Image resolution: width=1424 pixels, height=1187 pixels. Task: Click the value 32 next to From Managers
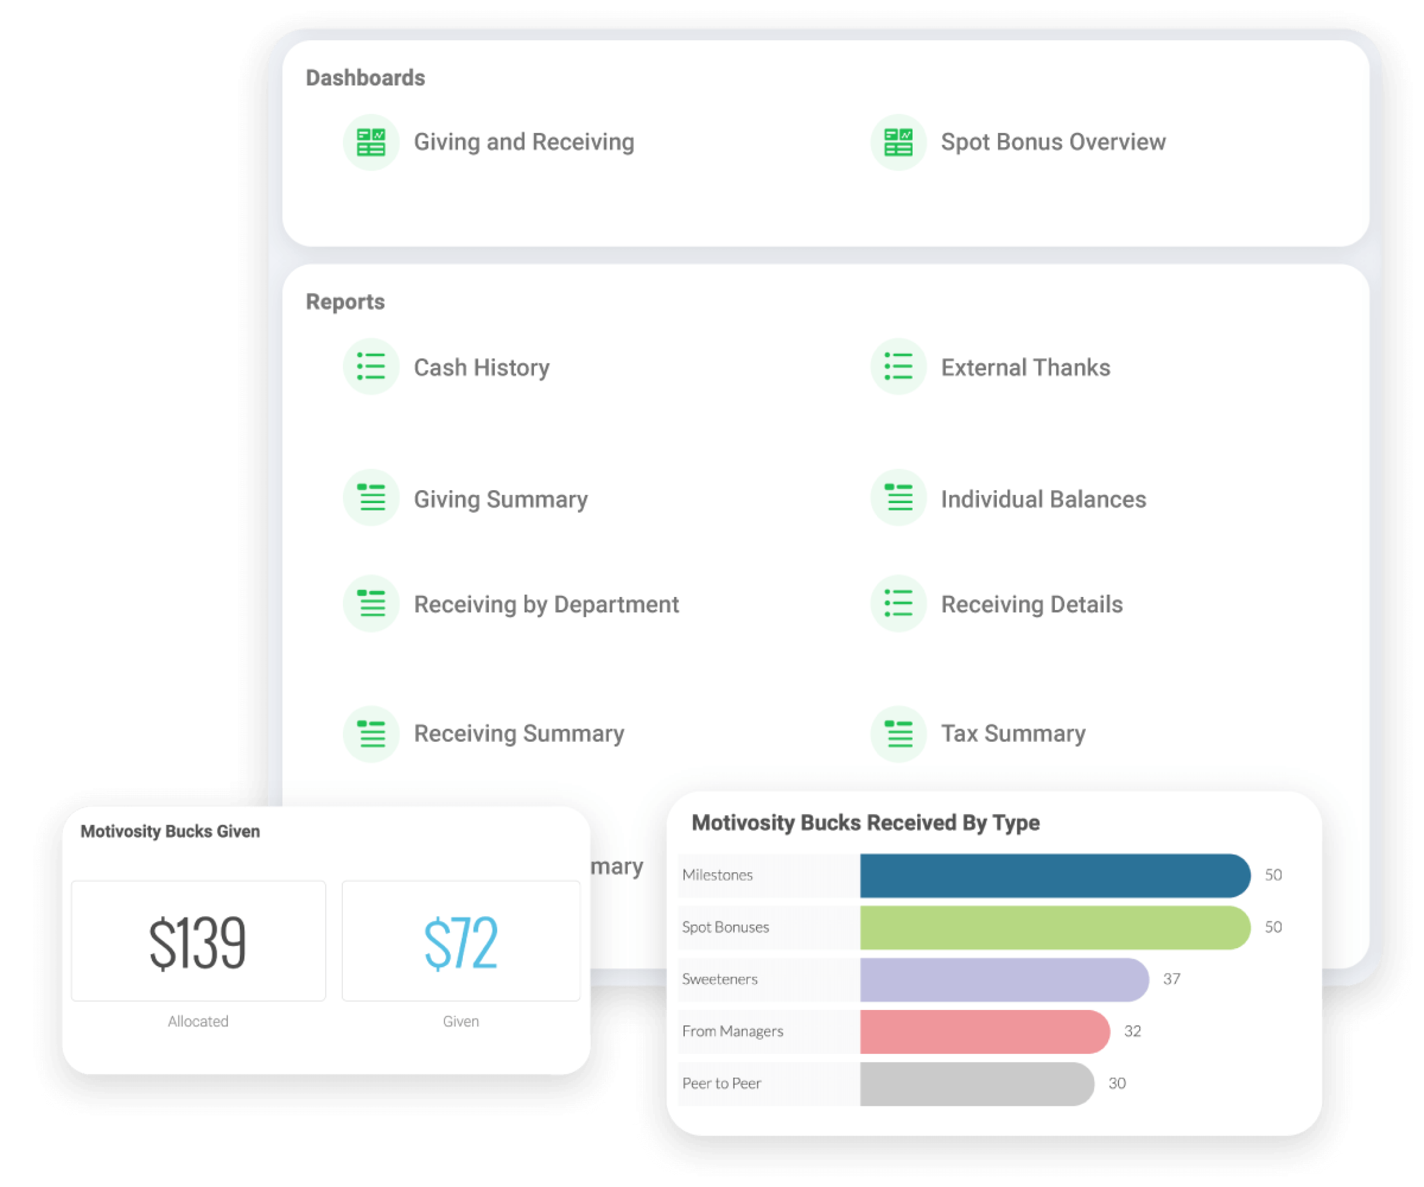(x=1132, y=1033)
